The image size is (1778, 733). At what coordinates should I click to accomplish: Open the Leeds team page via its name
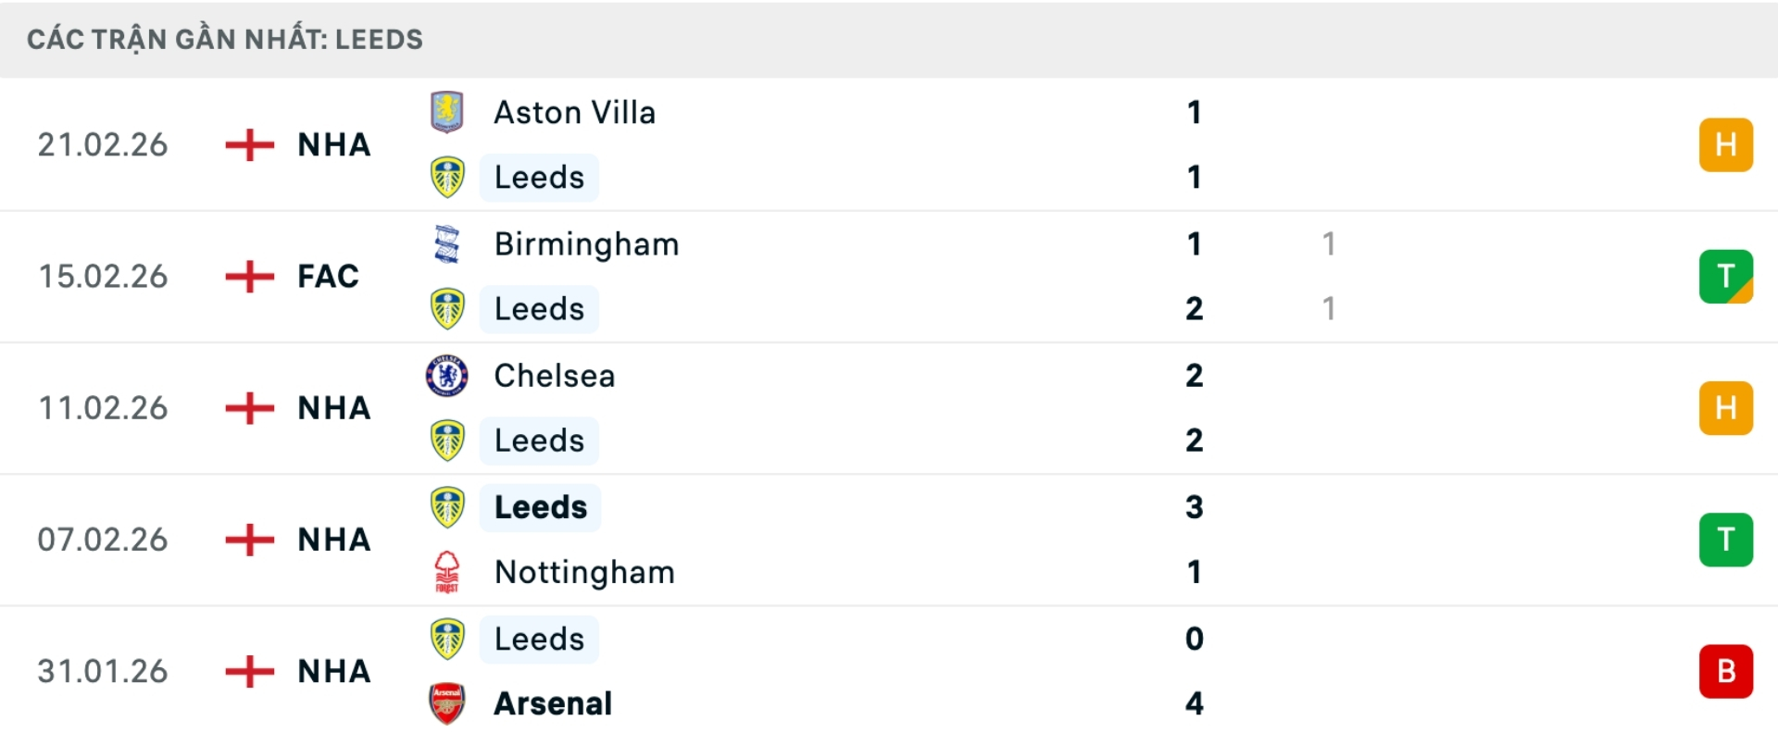tap(539, 177)
